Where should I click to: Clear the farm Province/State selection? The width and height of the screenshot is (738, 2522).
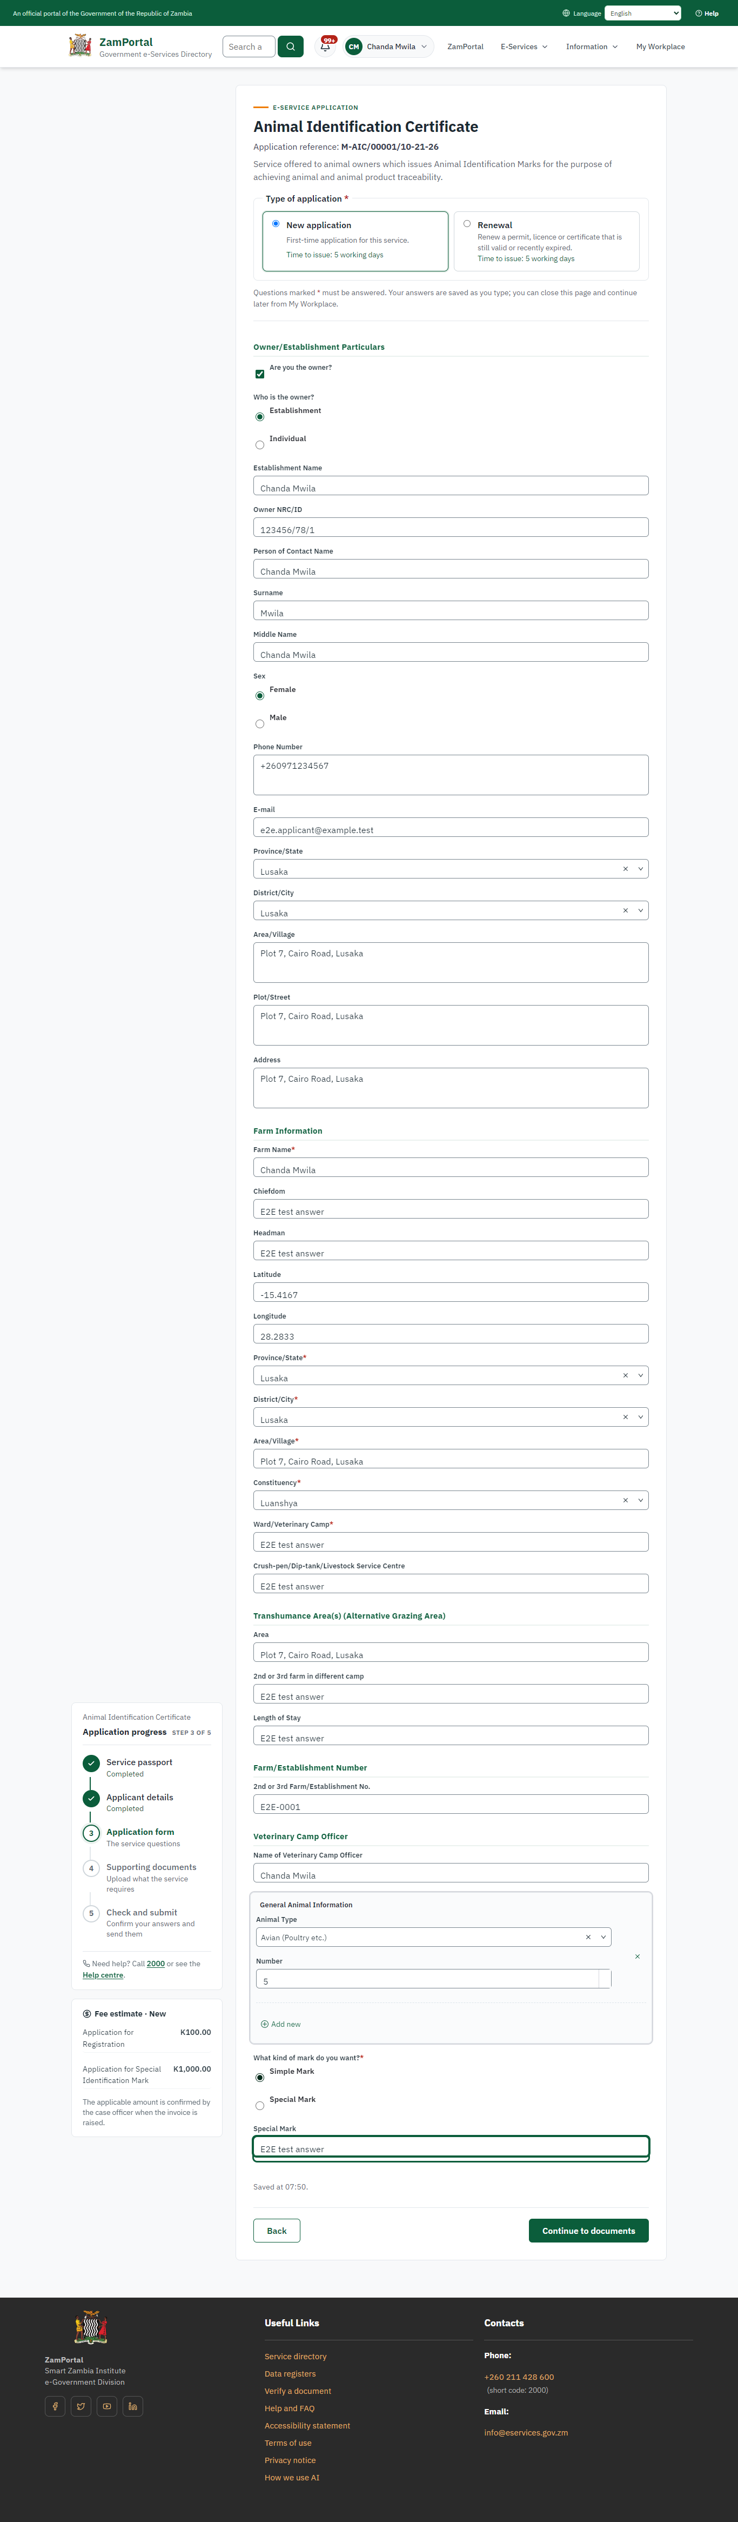tap(626, 1375)
